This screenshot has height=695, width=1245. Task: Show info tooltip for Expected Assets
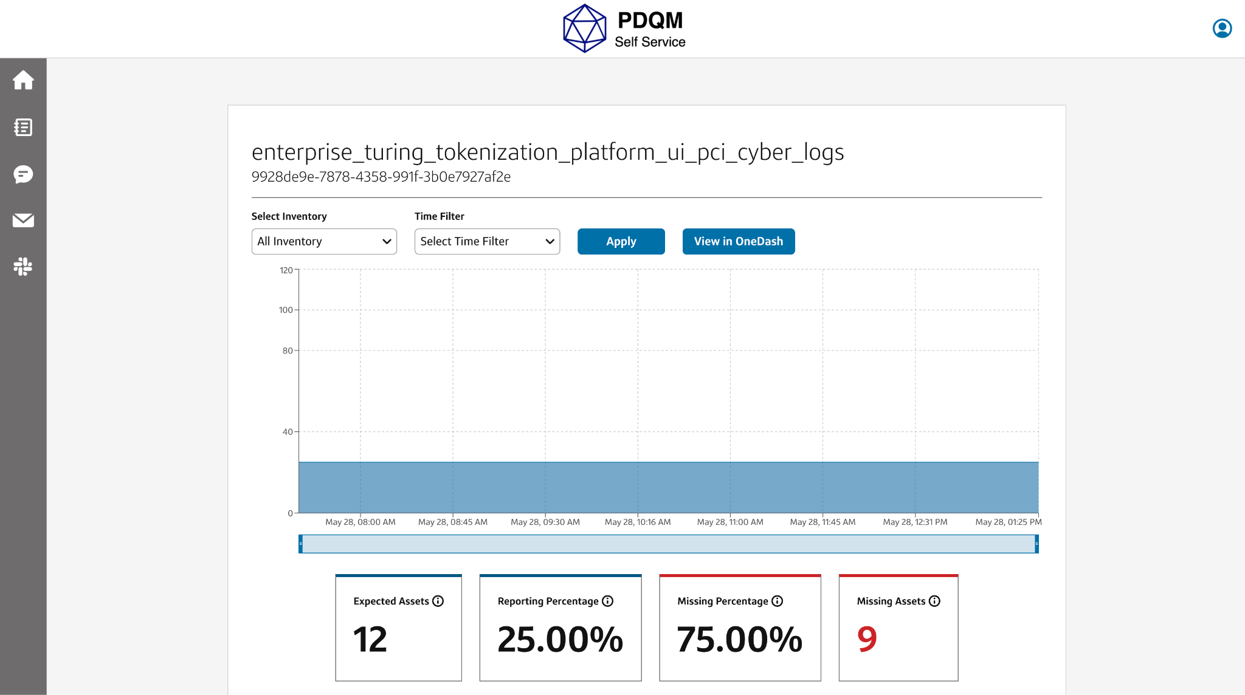pos(438,601)
